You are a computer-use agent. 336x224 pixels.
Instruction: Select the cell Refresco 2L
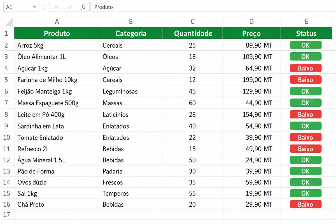(57, 149)
